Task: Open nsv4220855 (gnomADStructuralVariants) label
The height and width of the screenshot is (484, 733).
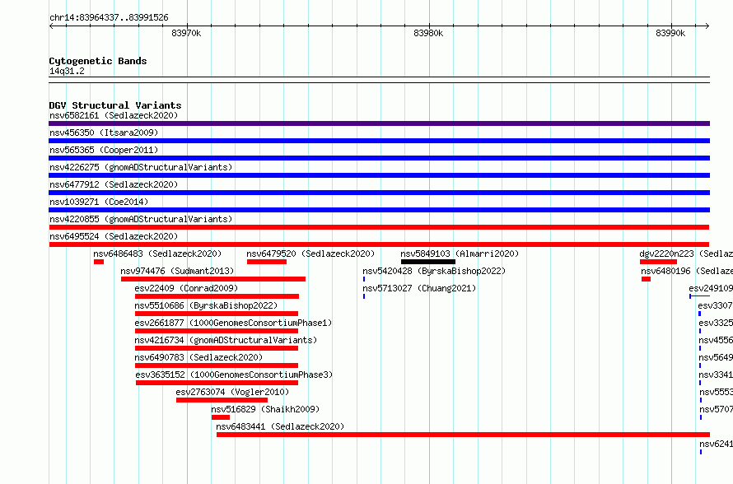Action: pyautogui.click(x=141, y=219)
